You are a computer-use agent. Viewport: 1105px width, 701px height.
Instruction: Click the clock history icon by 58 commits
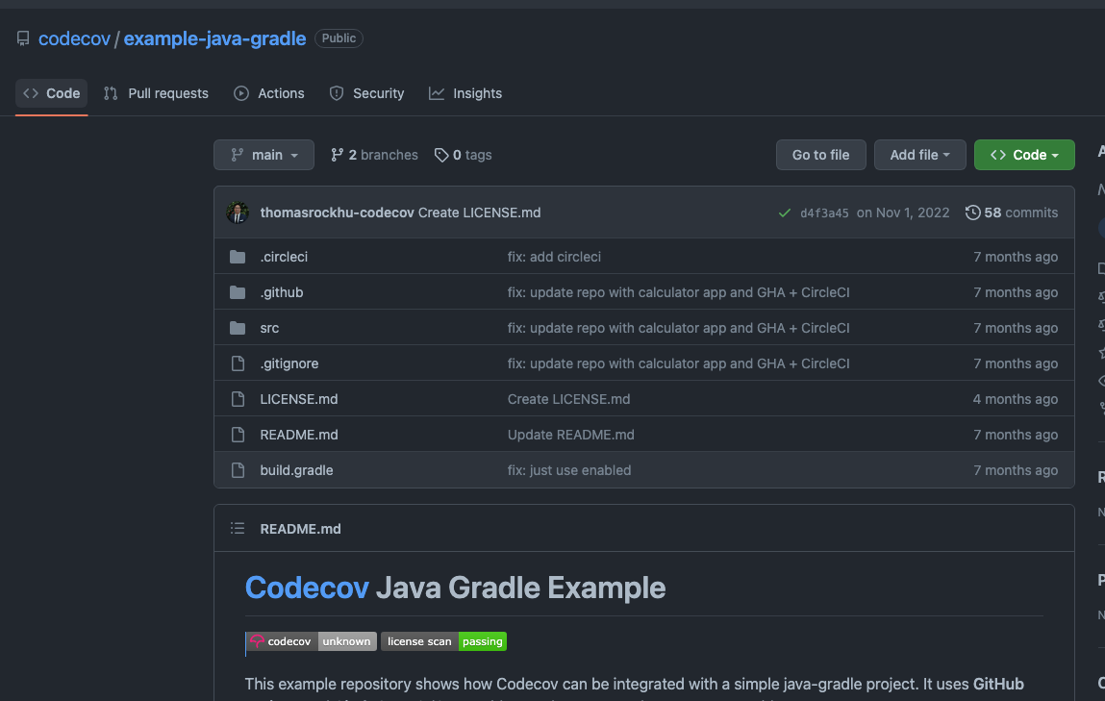[x=972, y=213]
